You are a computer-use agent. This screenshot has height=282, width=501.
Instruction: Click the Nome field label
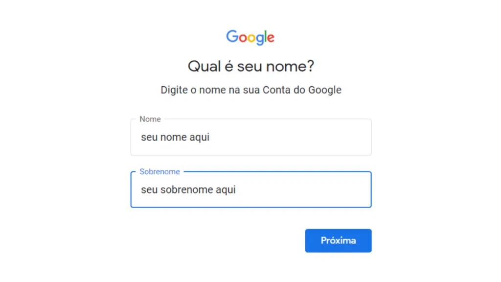click(x=150, y=119)
